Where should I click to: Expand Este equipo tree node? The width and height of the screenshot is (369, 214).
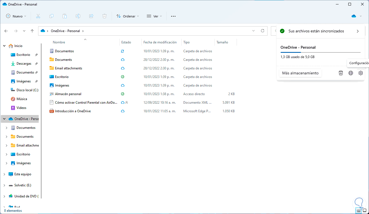[x=4, y=174]
